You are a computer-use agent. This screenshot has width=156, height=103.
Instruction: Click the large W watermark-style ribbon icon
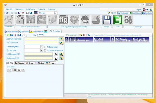(42, 20)
